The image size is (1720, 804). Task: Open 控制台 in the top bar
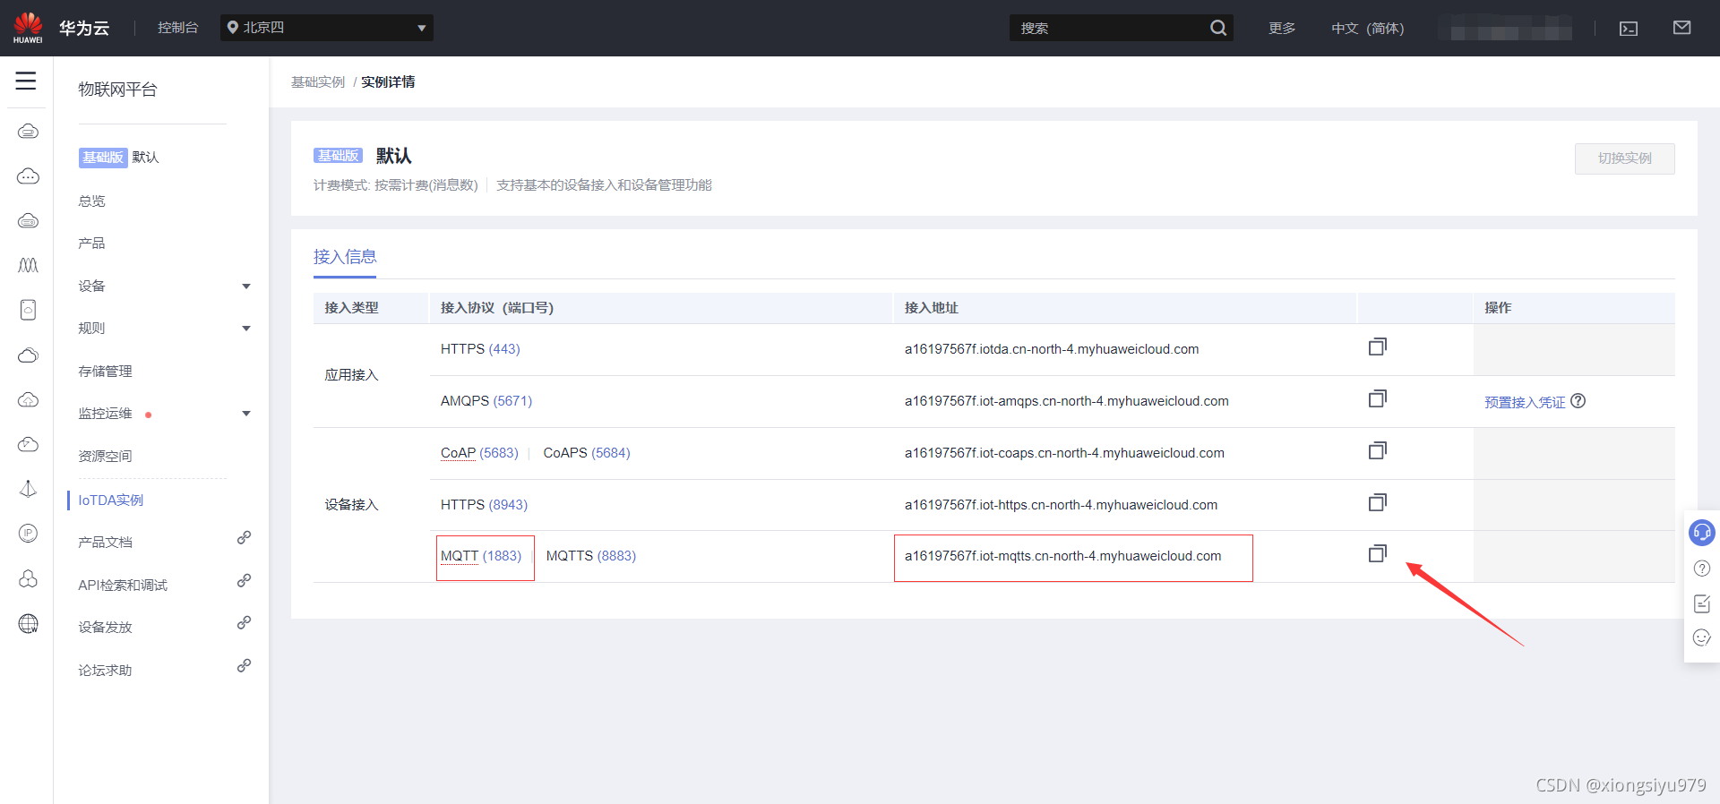tap(177, 28)
